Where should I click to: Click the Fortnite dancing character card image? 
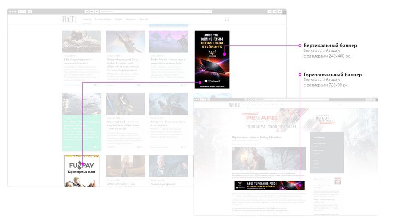point(125,42)
